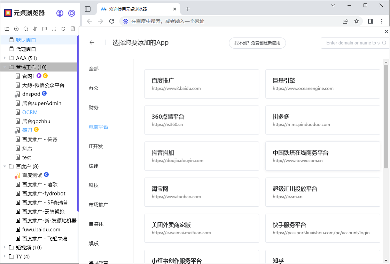Click the up-down sort arrows icon
Screen dimensions: 390x264
pyautogui.click(x=35, y=29)
